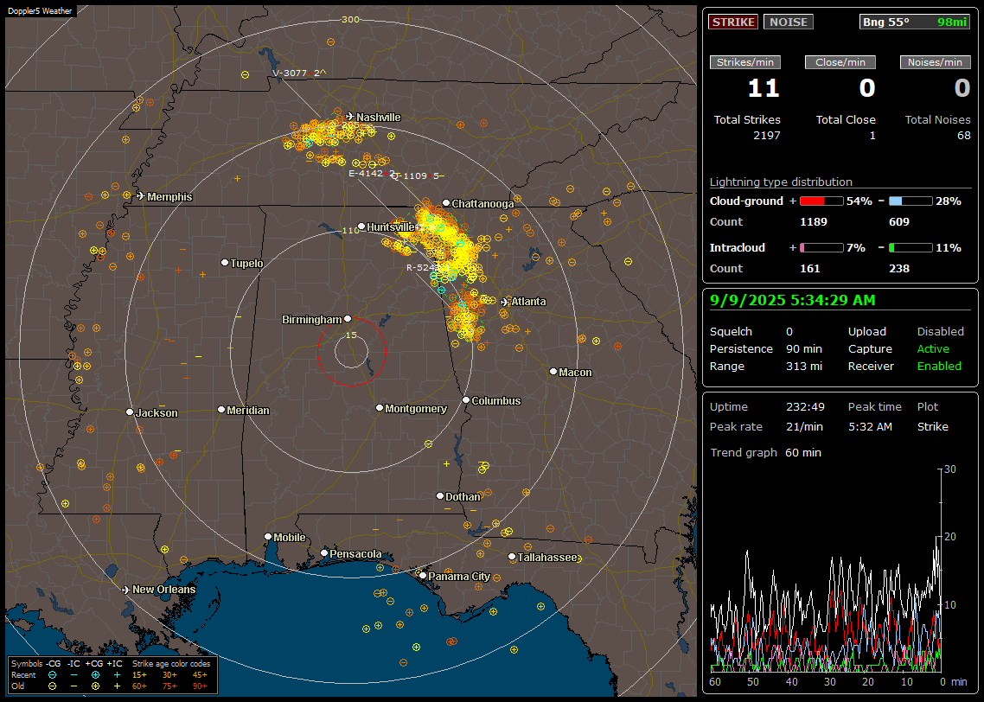Screen dimensions: 984x702
Task: Click the Columbus city marker dot
Action: click(x=466, y=399)
